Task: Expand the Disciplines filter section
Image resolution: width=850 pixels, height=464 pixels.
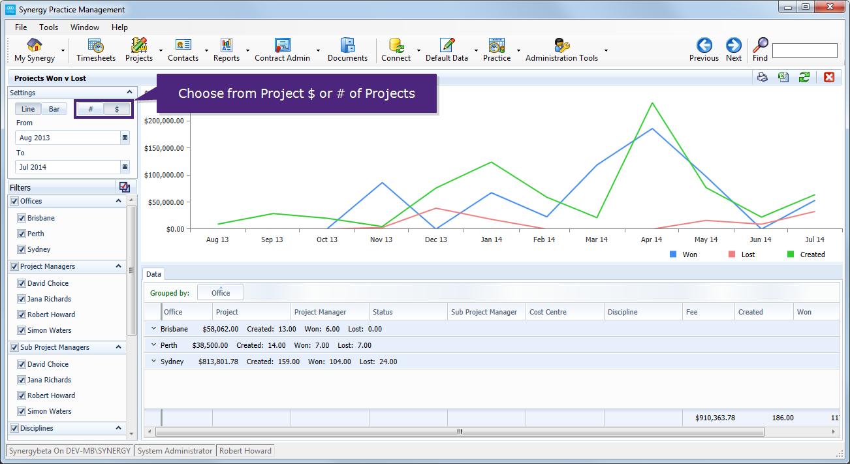Action: click(x=118, y=428)
